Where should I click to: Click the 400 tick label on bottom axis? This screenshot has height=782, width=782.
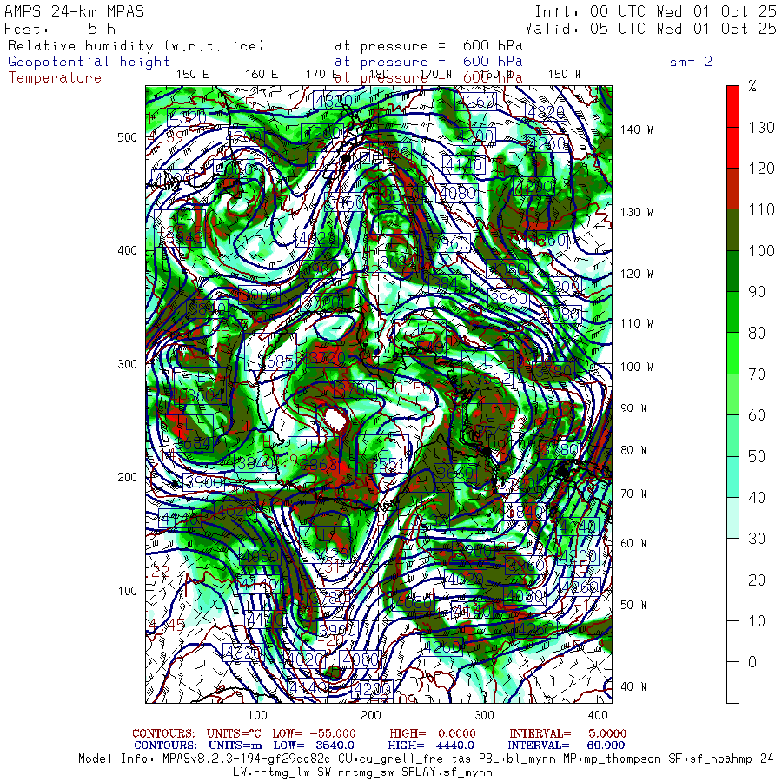[x=598, y=715]
